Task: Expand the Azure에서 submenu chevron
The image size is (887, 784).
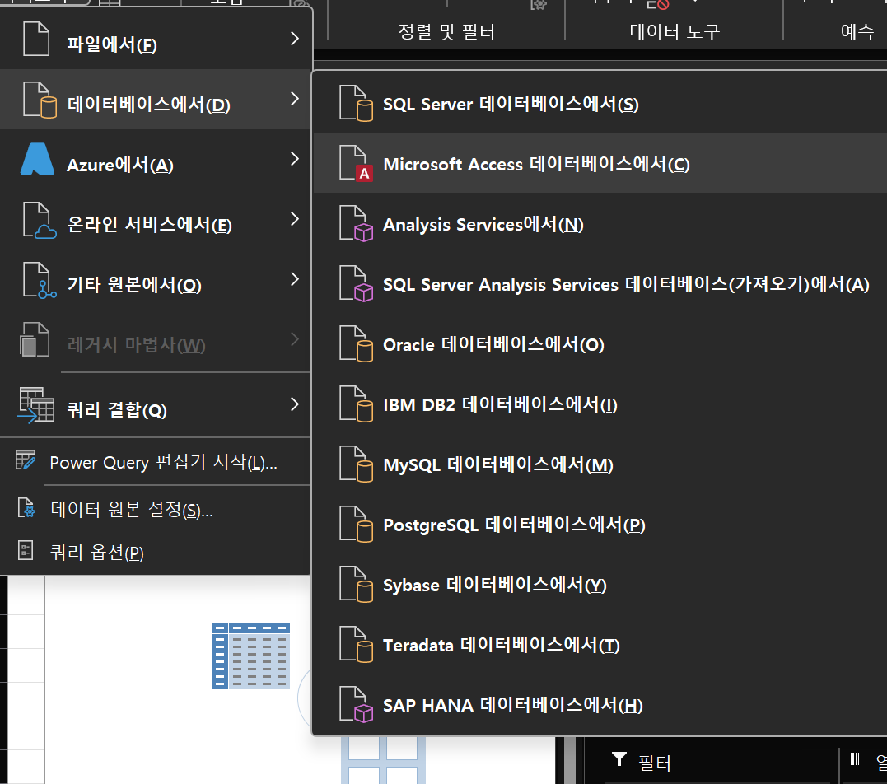Action: point(295,160)
